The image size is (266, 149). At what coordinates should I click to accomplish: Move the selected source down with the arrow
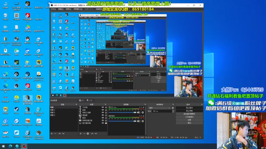(x=96, y=133)
